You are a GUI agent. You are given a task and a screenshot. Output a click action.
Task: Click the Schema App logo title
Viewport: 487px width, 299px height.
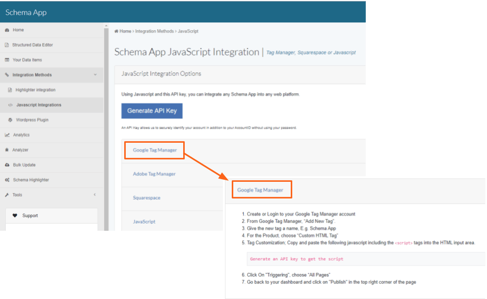point(26,13)
